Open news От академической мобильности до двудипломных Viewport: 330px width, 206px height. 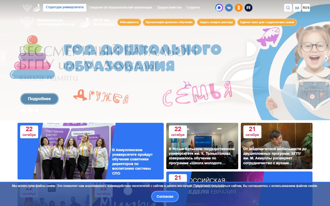(275, 156)
